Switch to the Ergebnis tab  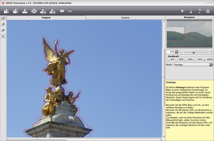pos(125,18)
